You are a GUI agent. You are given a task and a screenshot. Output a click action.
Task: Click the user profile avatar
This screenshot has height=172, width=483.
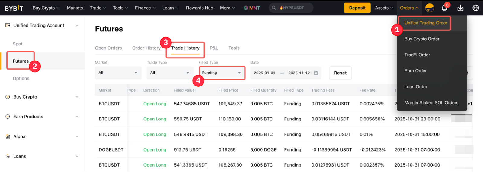[430, 8]
